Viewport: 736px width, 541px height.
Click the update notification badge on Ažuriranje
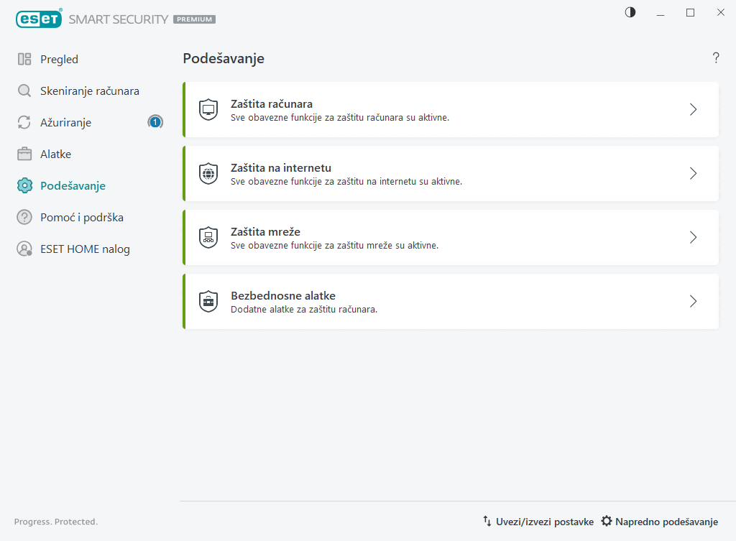(155, 123)
